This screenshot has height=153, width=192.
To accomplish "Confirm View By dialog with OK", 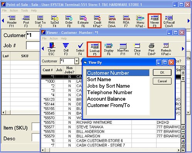I will [162, 73].
